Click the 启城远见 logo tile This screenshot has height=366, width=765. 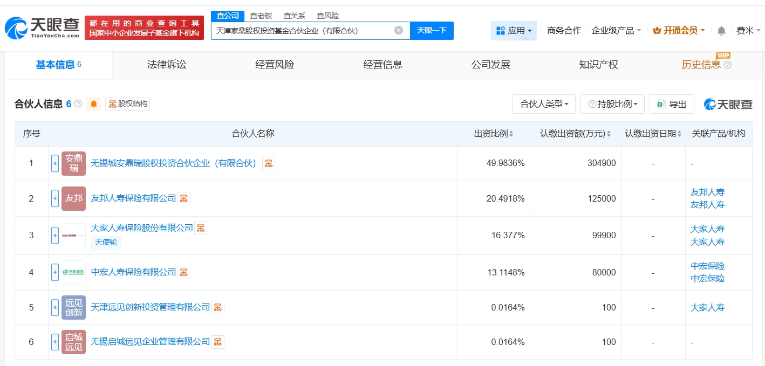[74, 342]
